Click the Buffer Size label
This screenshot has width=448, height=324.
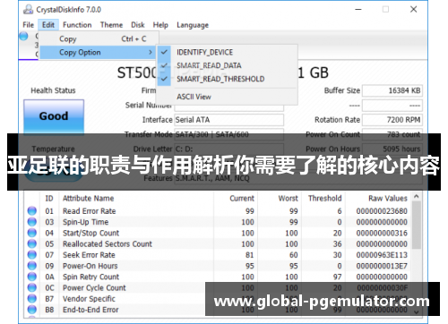[342, 90]
